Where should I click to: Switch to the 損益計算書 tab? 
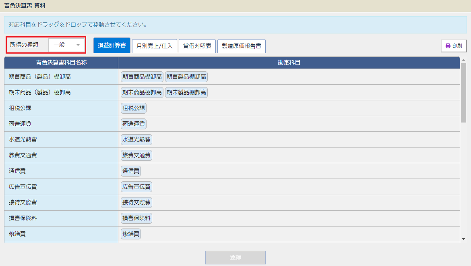click(112, 46)
